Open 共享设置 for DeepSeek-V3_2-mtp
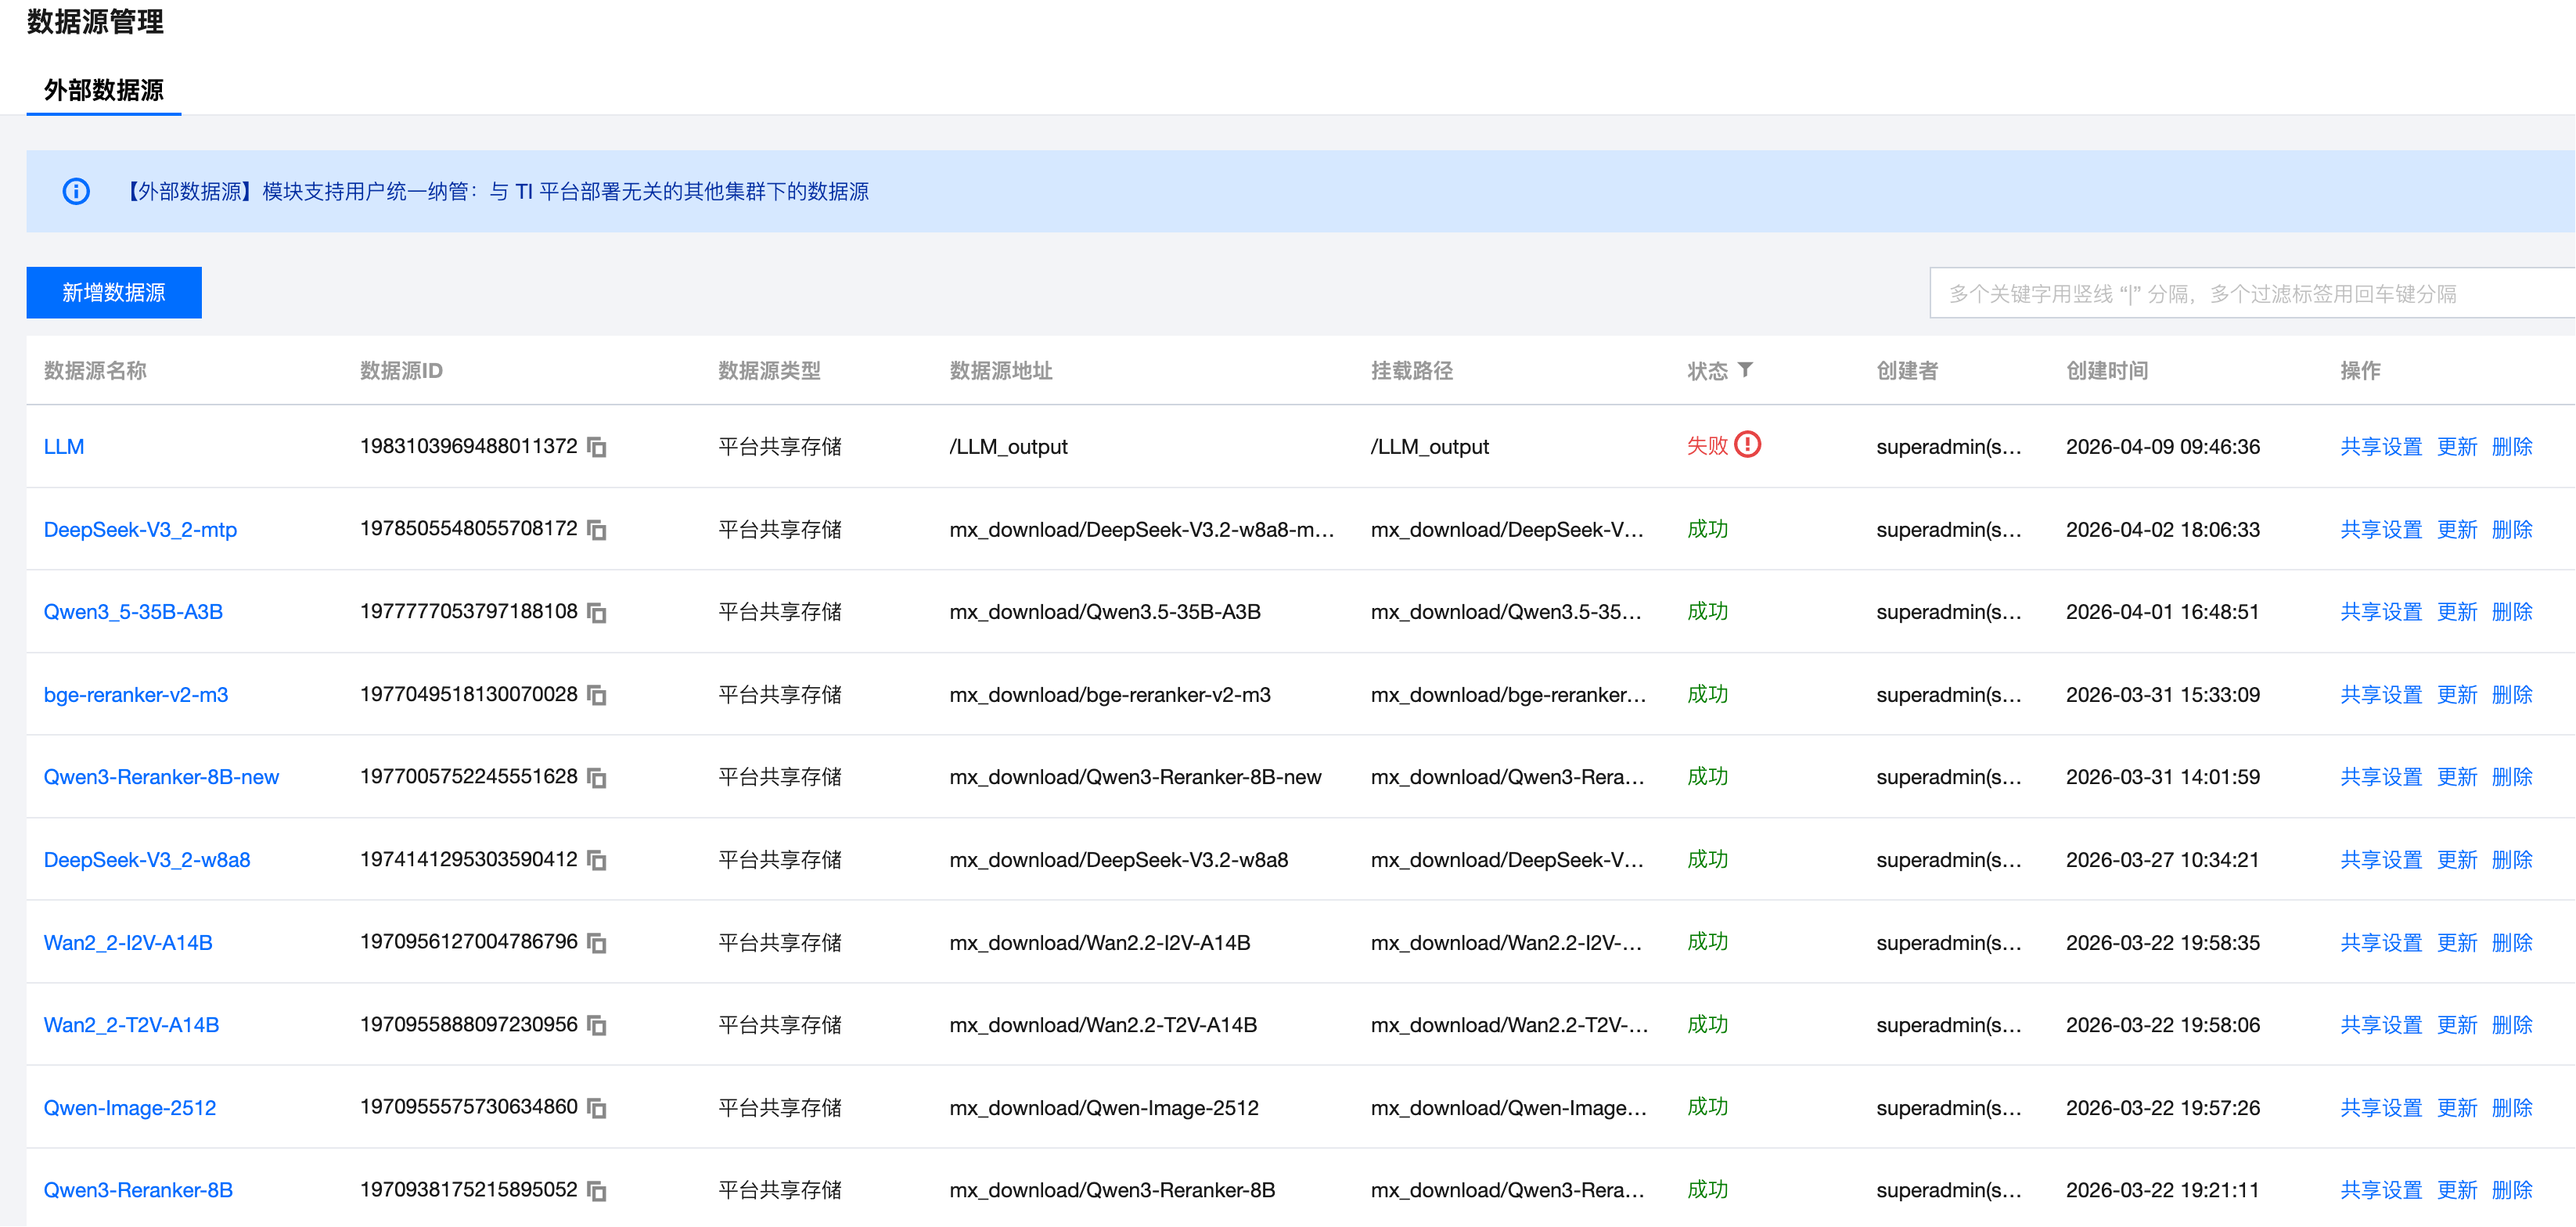Image resolution: width=2576 pixels, height=1227 pixels. pos(2381,530)
